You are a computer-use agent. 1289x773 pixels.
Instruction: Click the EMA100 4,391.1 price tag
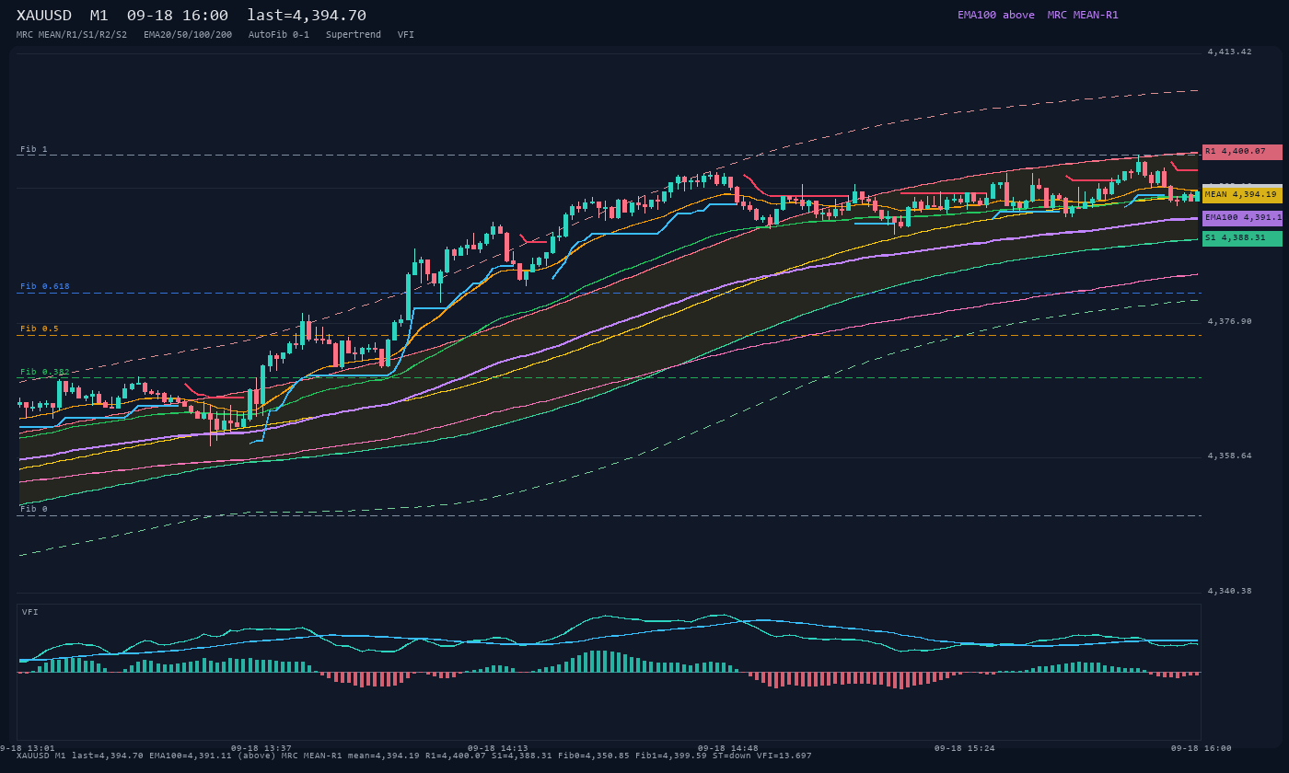(1242, 218)
